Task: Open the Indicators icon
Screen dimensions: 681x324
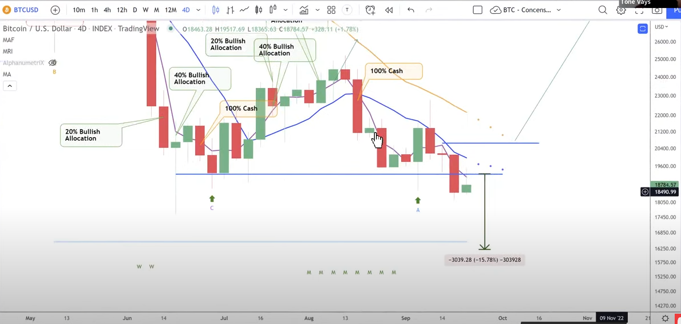Action: 303,10
